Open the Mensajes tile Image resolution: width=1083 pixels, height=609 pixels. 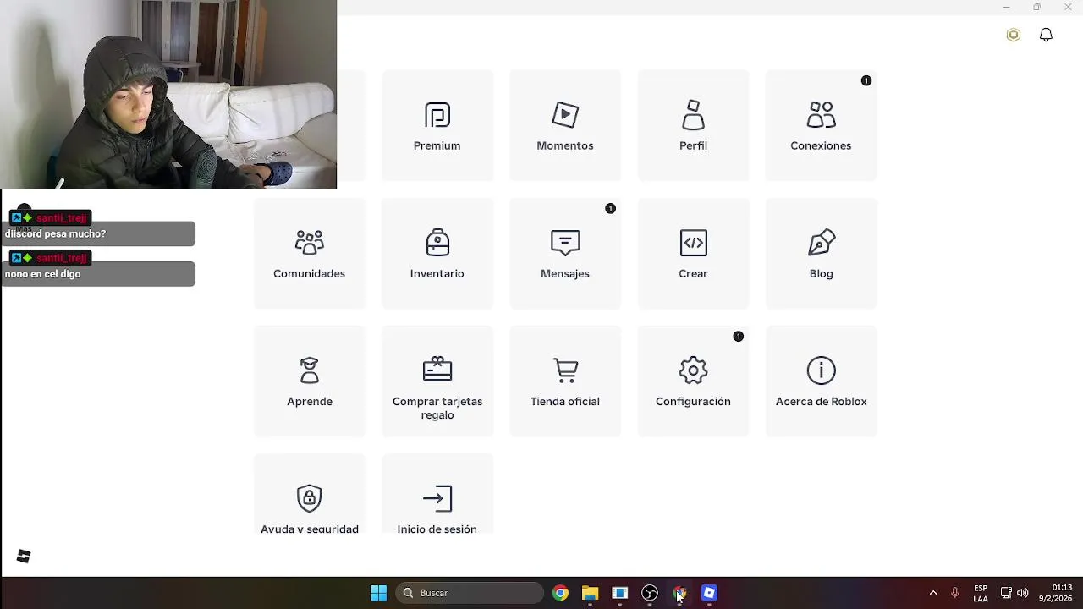click(x=565, y=254)
